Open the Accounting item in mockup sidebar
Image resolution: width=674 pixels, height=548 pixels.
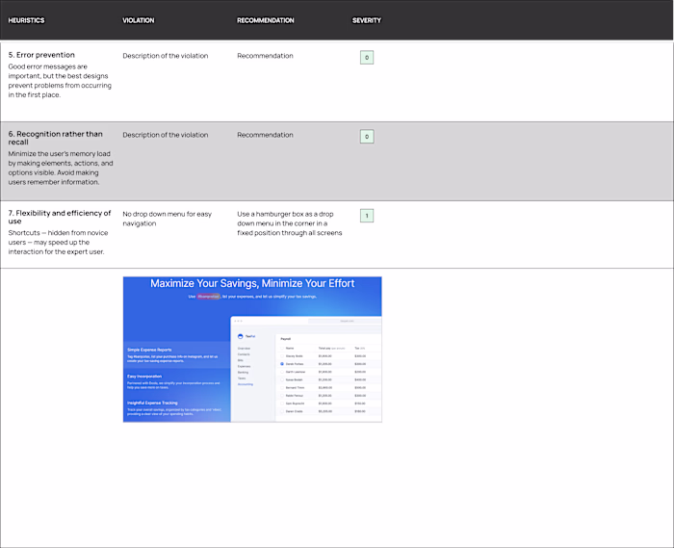[245, 384]
